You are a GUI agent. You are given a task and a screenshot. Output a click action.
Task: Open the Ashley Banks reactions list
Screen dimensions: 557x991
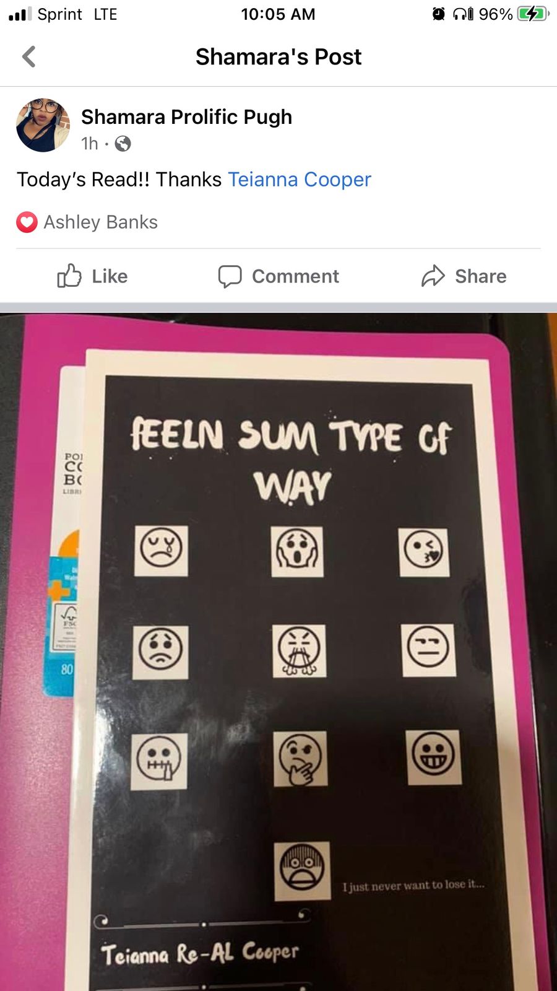[x=100, y=222]
